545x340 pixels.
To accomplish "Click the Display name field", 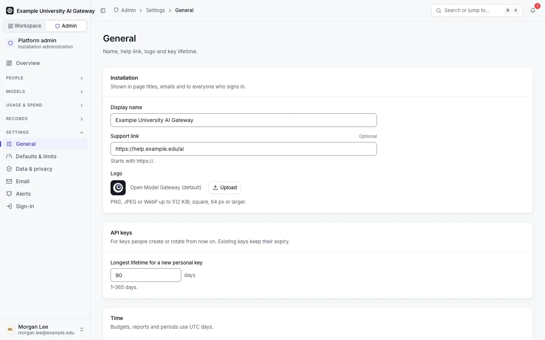I will (x=244, y=120).
